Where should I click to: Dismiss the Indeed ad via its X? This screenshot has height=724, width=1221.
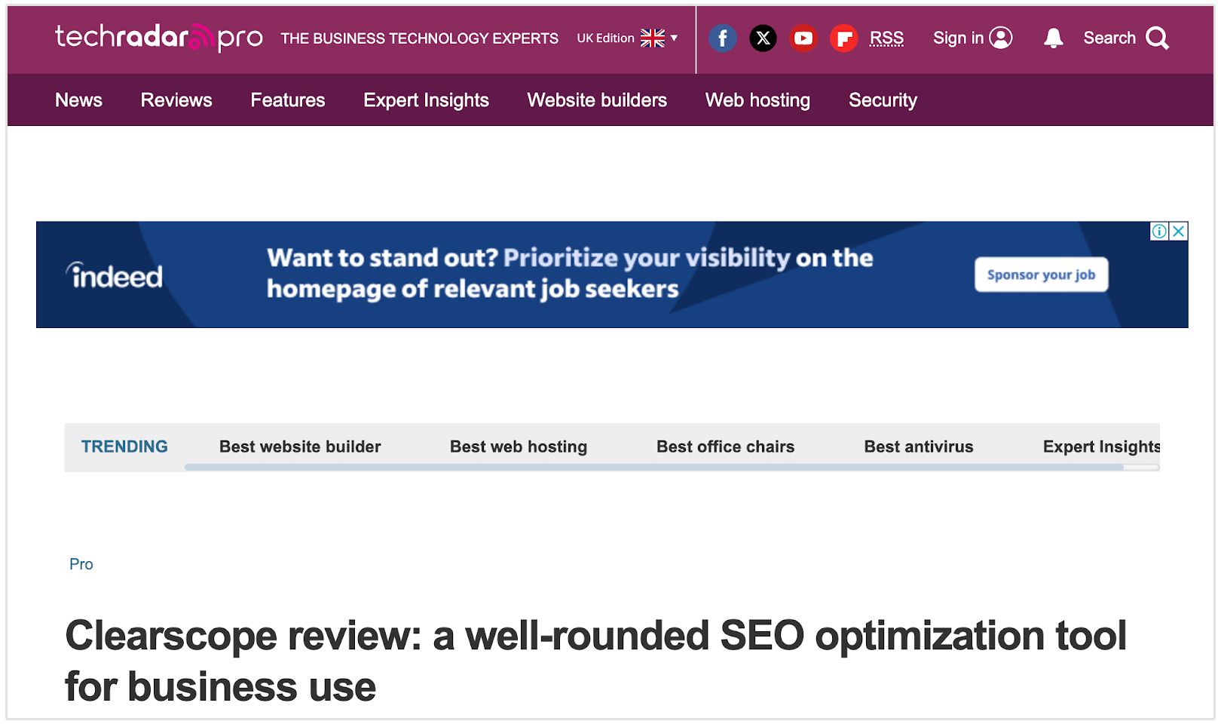pyautogui.click(x=1178, y=232)
